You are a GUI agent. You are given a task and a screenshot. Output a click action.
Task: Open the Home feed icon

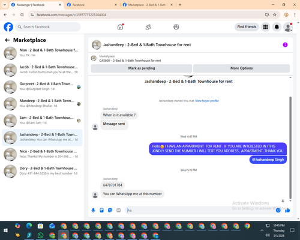(x=120, y=27)
